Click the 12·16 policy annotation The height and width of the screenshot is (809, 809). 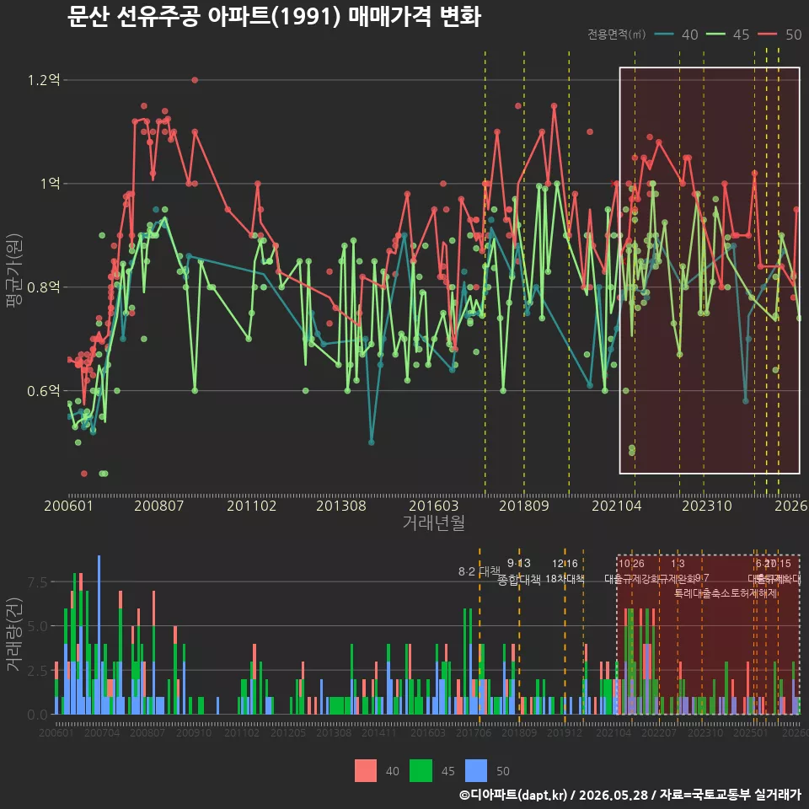(x=565, y=564)
